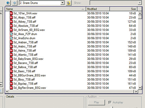Go forward with the right arrow button
Screen dimensions: 145x108
(x=14, y=3)
